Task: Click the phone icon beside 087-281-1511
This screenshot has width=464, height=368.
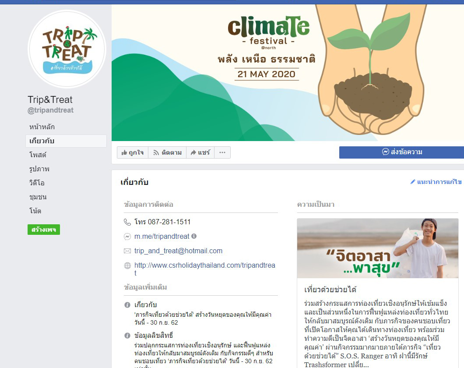Action: [127, 222]
